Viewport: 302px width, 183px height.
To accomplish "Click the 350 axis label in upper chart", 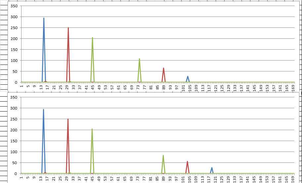I will 15,6.
